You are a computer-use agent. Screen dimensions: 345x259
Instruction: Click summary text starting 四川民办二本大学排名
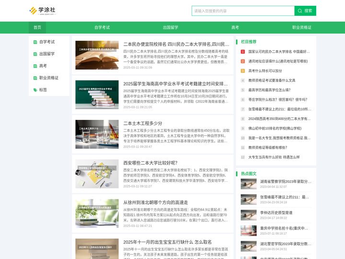(x=176, y=57)
